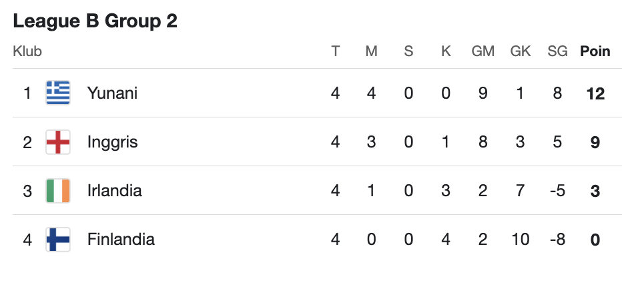Click the GM column header
Image resolution: width=622 pixels, height=291 pixels.
pyautogui.click(x=483, y=51)
